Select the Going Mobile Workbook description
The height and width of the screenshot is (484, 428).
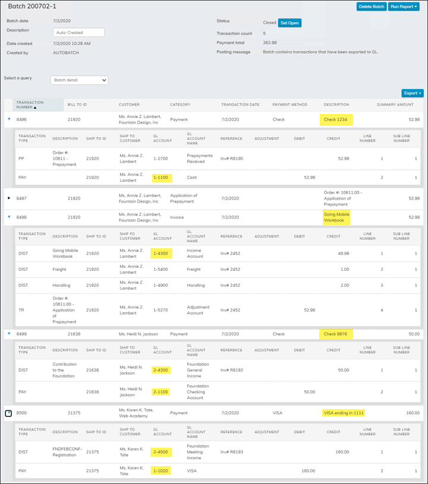pos(336,217)
